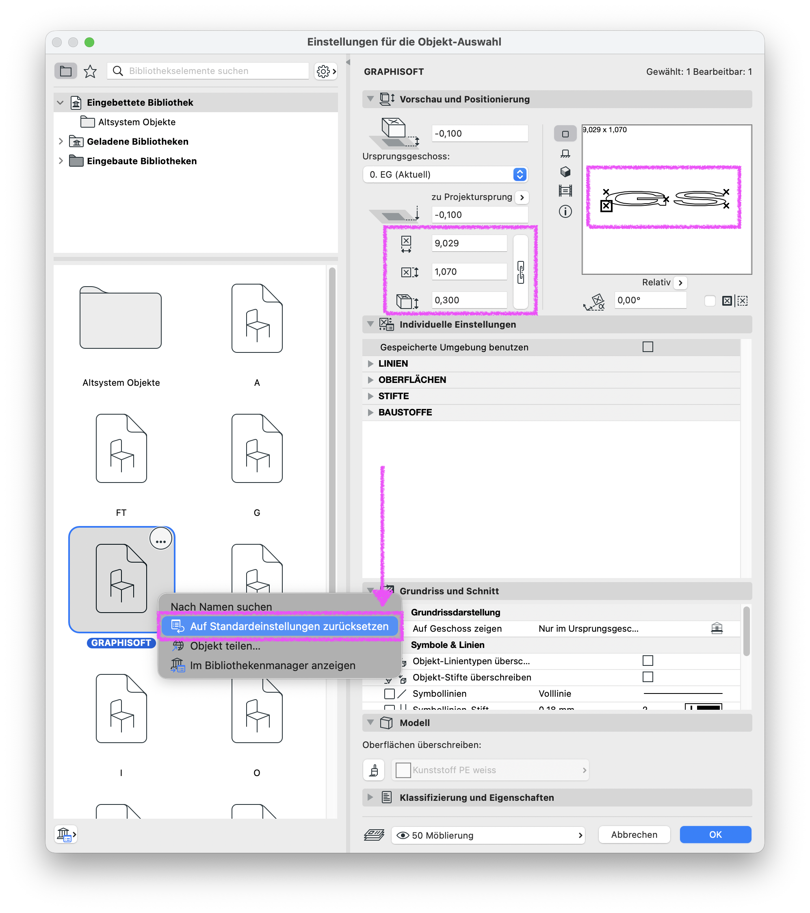
Task: Open the library manager button at bottom left
Action: (x=65, y=835)
